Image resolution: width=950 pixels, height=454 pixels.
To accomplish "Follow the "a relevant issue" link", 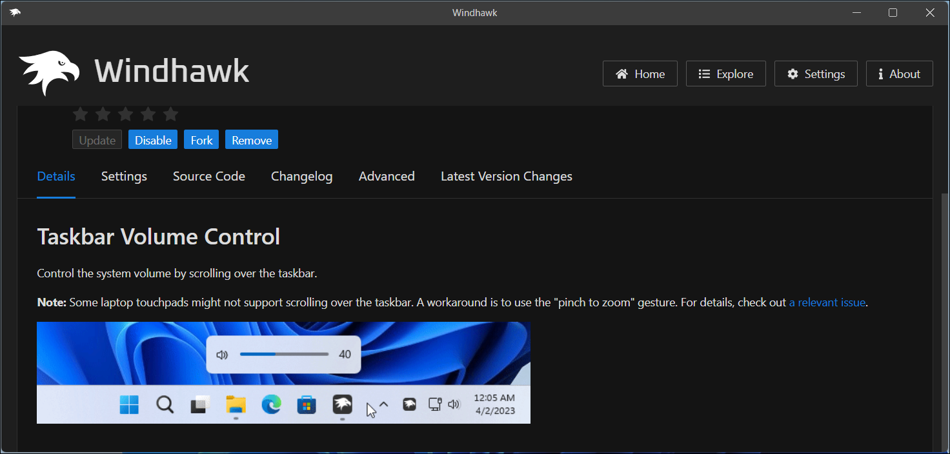I will (x=827, y=302).
